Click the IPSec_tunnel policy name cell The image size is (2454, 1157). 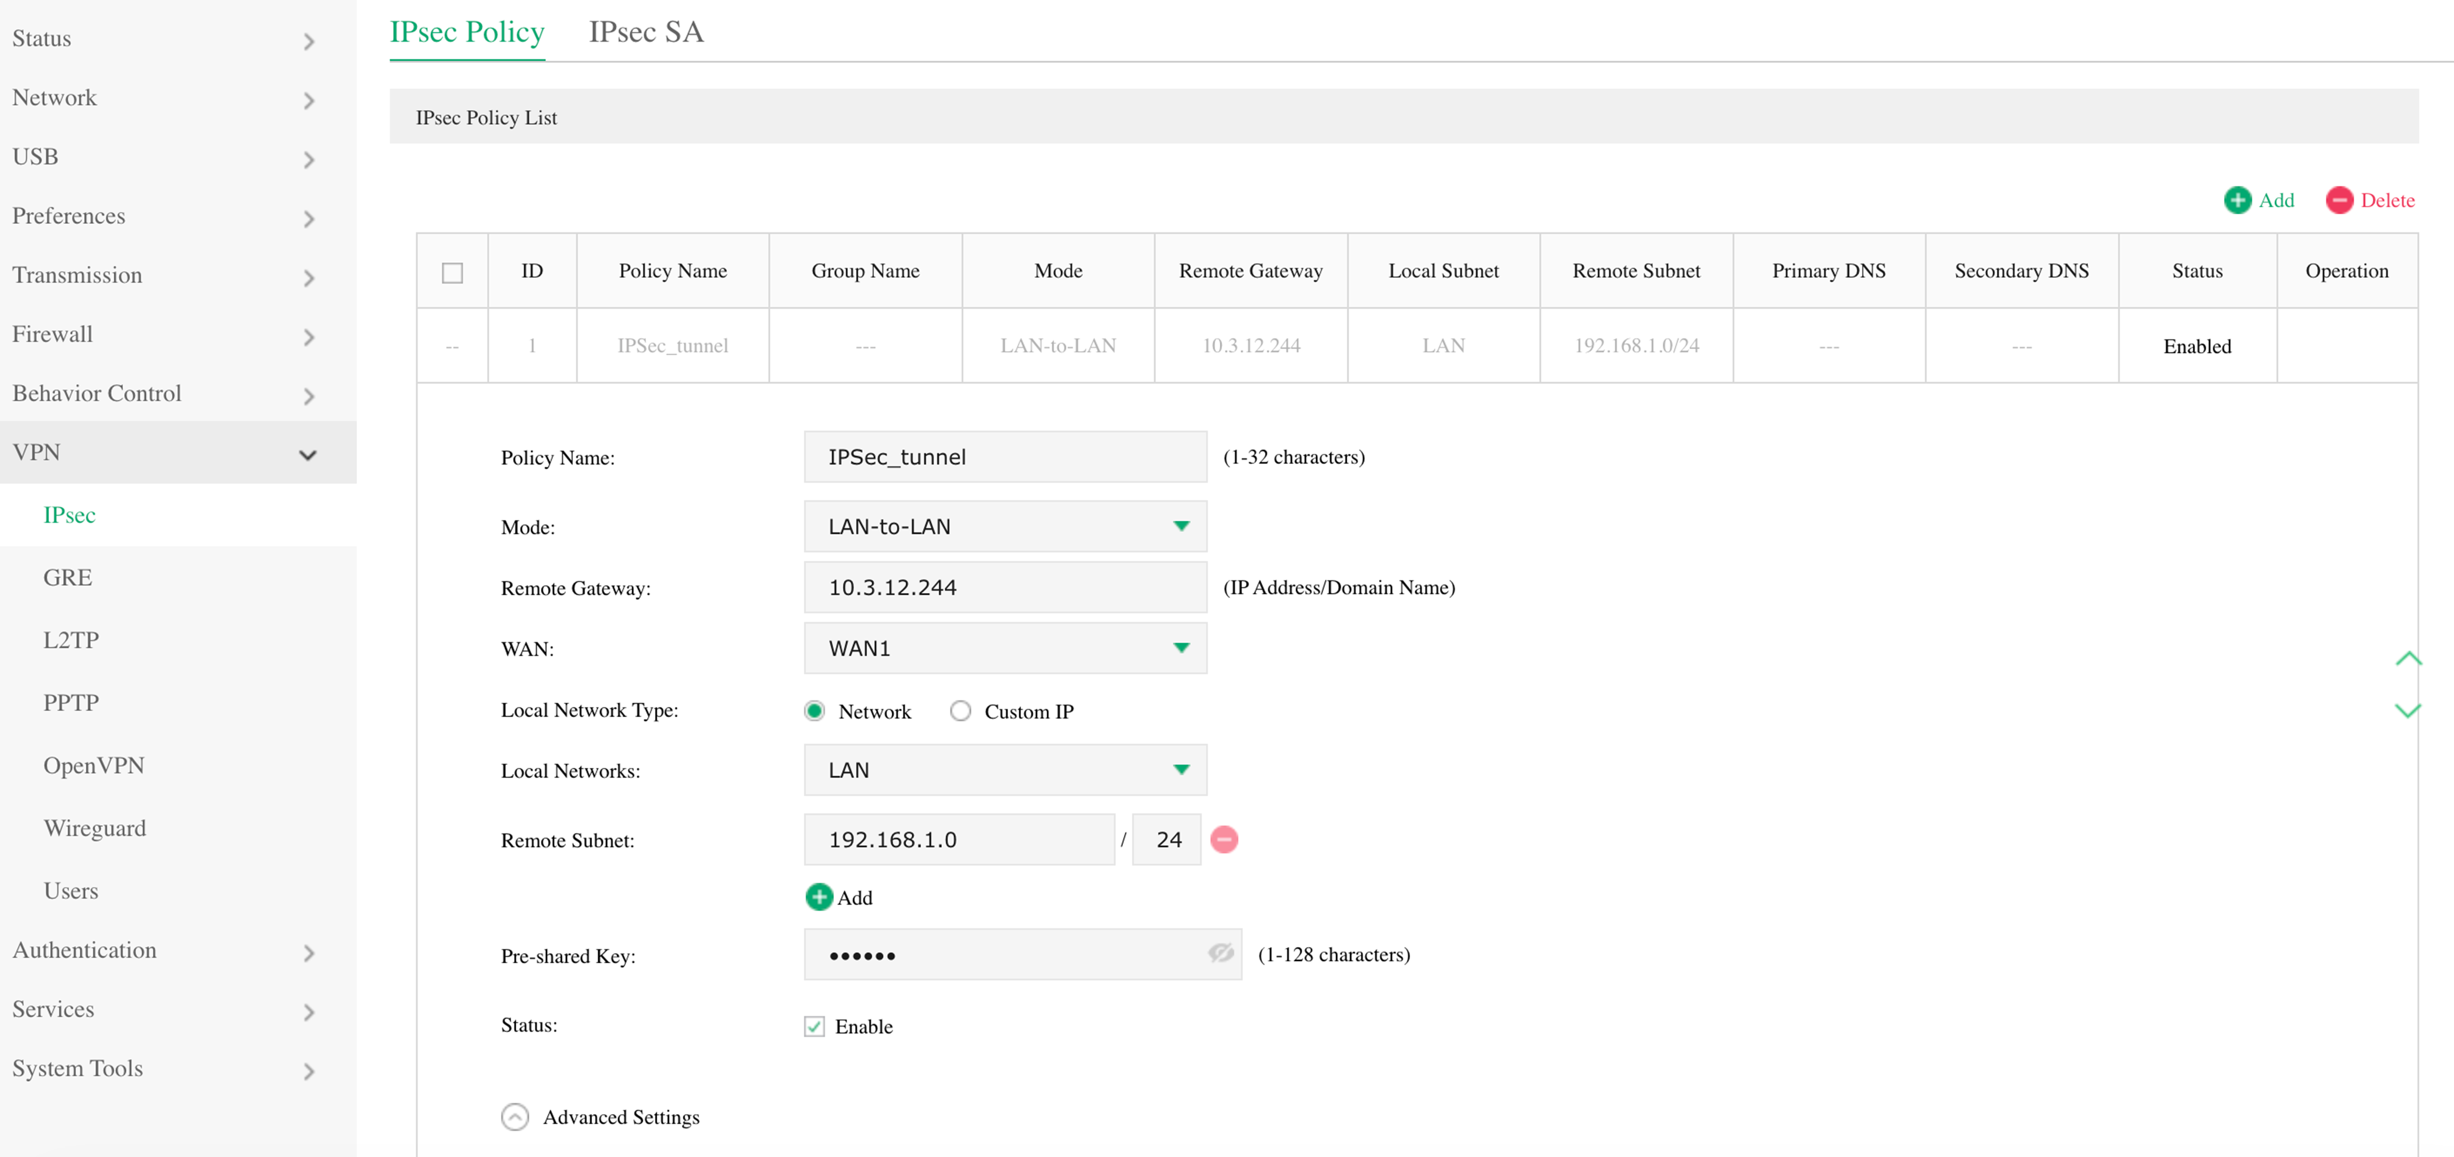pyautogui.click(x=673, y=346)
